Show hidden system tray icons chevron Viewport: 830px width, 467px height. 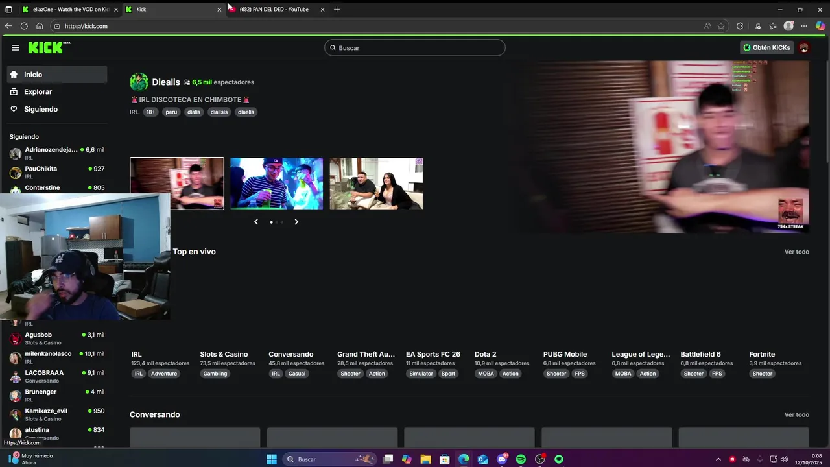718,459
